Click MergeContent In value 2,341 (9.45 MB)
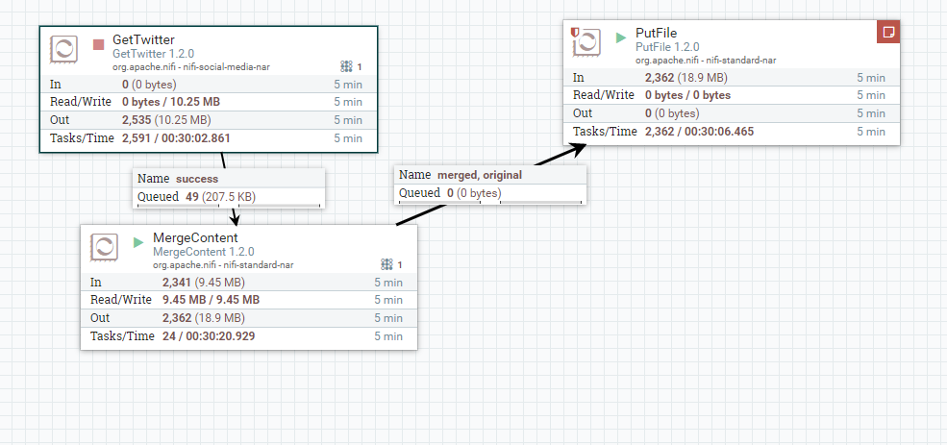Viewport: 947px width, 445px height. pos(204,282)
